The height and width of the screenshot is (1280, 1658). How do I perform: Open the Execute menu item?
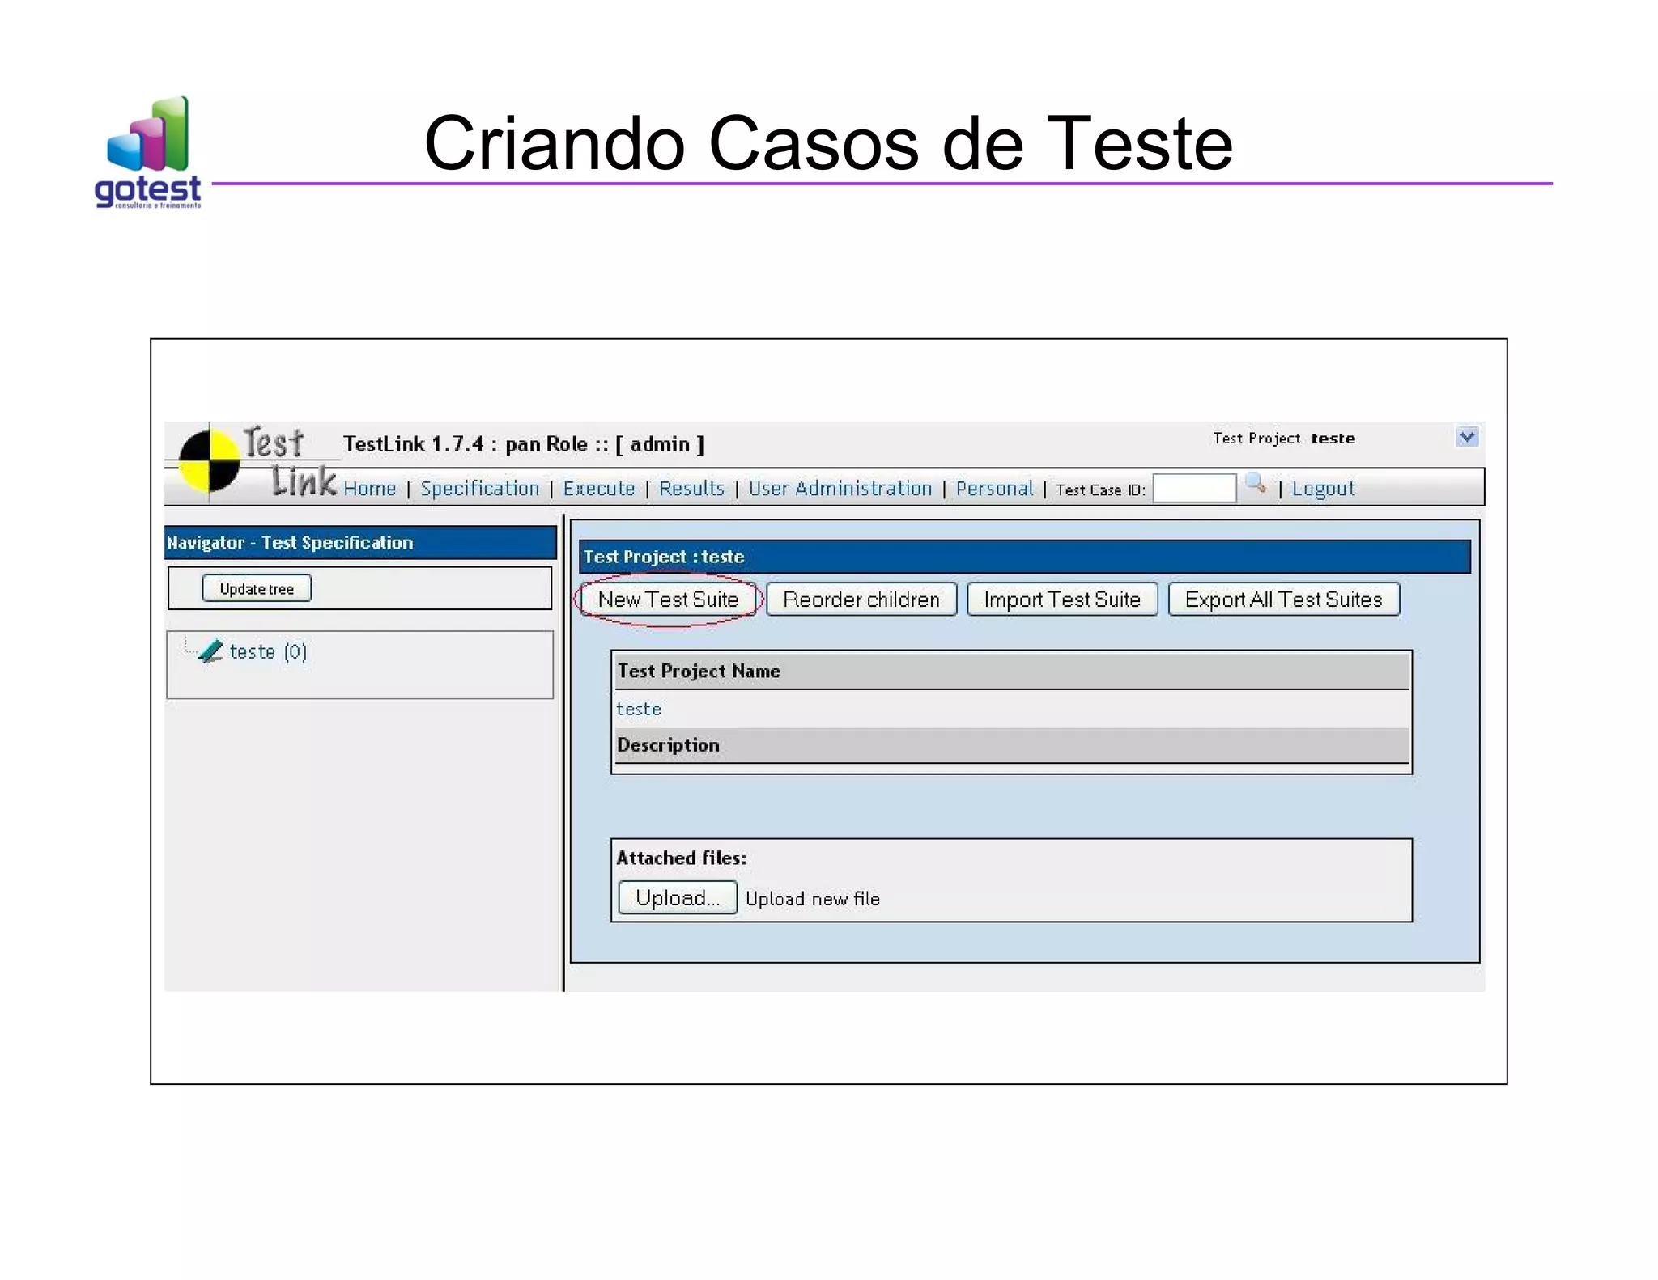coord(599,489)
